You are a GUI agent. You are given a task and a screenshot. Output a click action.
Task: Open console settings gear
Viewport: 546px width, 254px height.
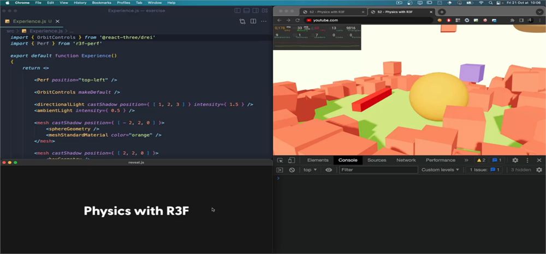[539, 170]
